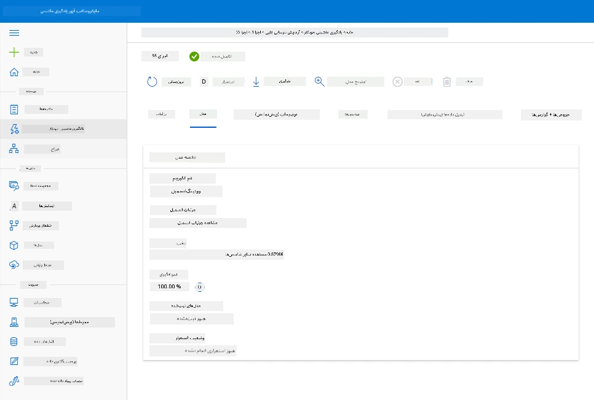
Task: Select the Model tab
Action: click(203, 114)
